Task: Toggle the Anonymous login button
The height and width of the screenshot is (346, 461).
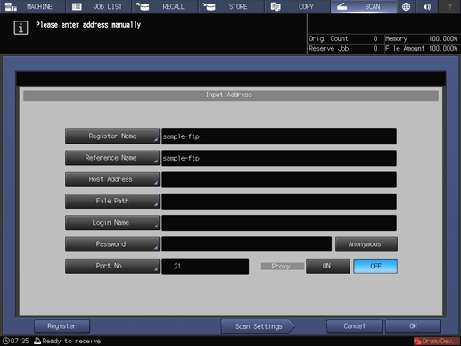Action: pos(366,244)
